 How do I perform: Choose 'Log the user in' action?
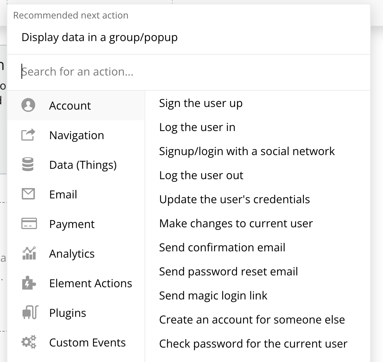pos(197,127)
